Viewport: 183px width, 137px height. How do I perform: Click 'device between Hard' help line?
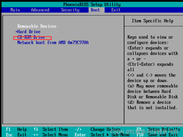[149, 91]
